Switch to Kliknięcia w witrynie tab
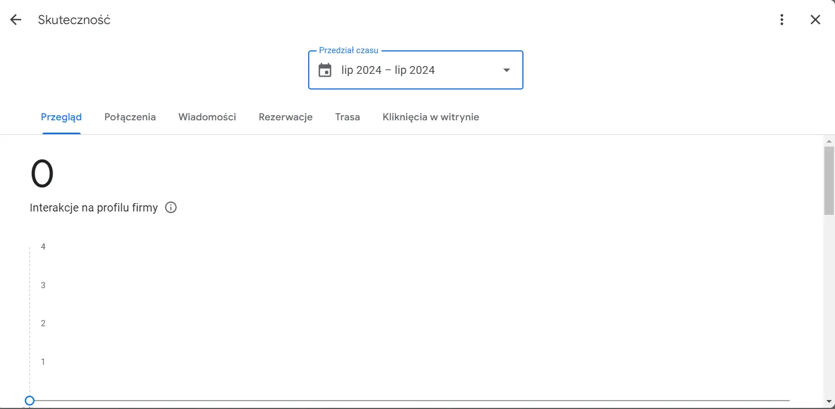Screen dimensions: 835x409 [431, 117]
